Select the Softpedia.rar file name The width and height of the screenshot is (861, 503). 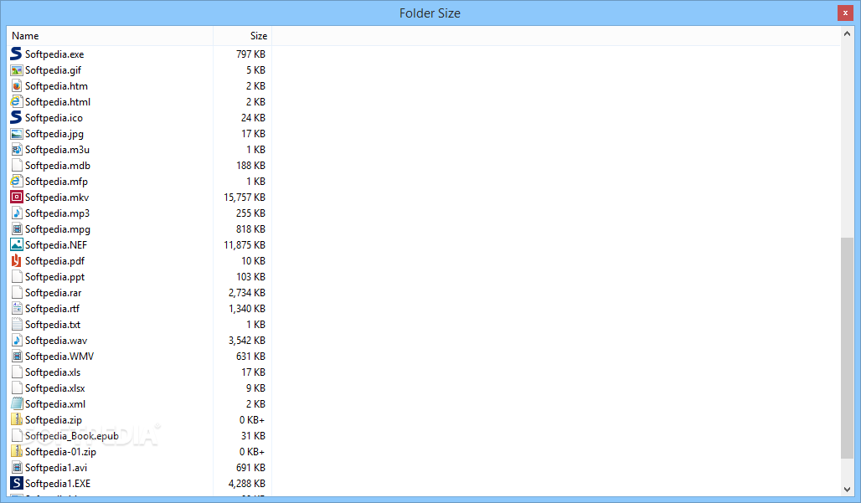pyautogui.click(x=54, y=293)
